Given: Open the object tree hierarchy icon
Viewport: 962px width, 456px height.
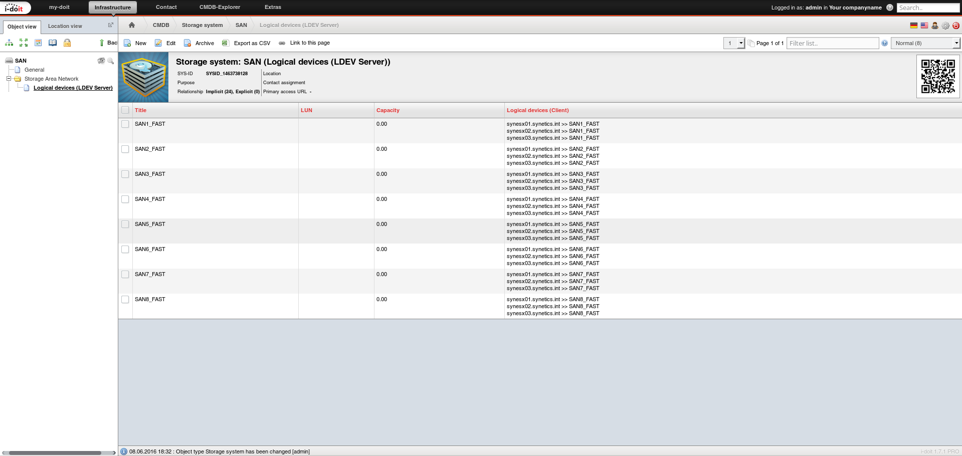Looking at the screenshot, I should 9,43.
